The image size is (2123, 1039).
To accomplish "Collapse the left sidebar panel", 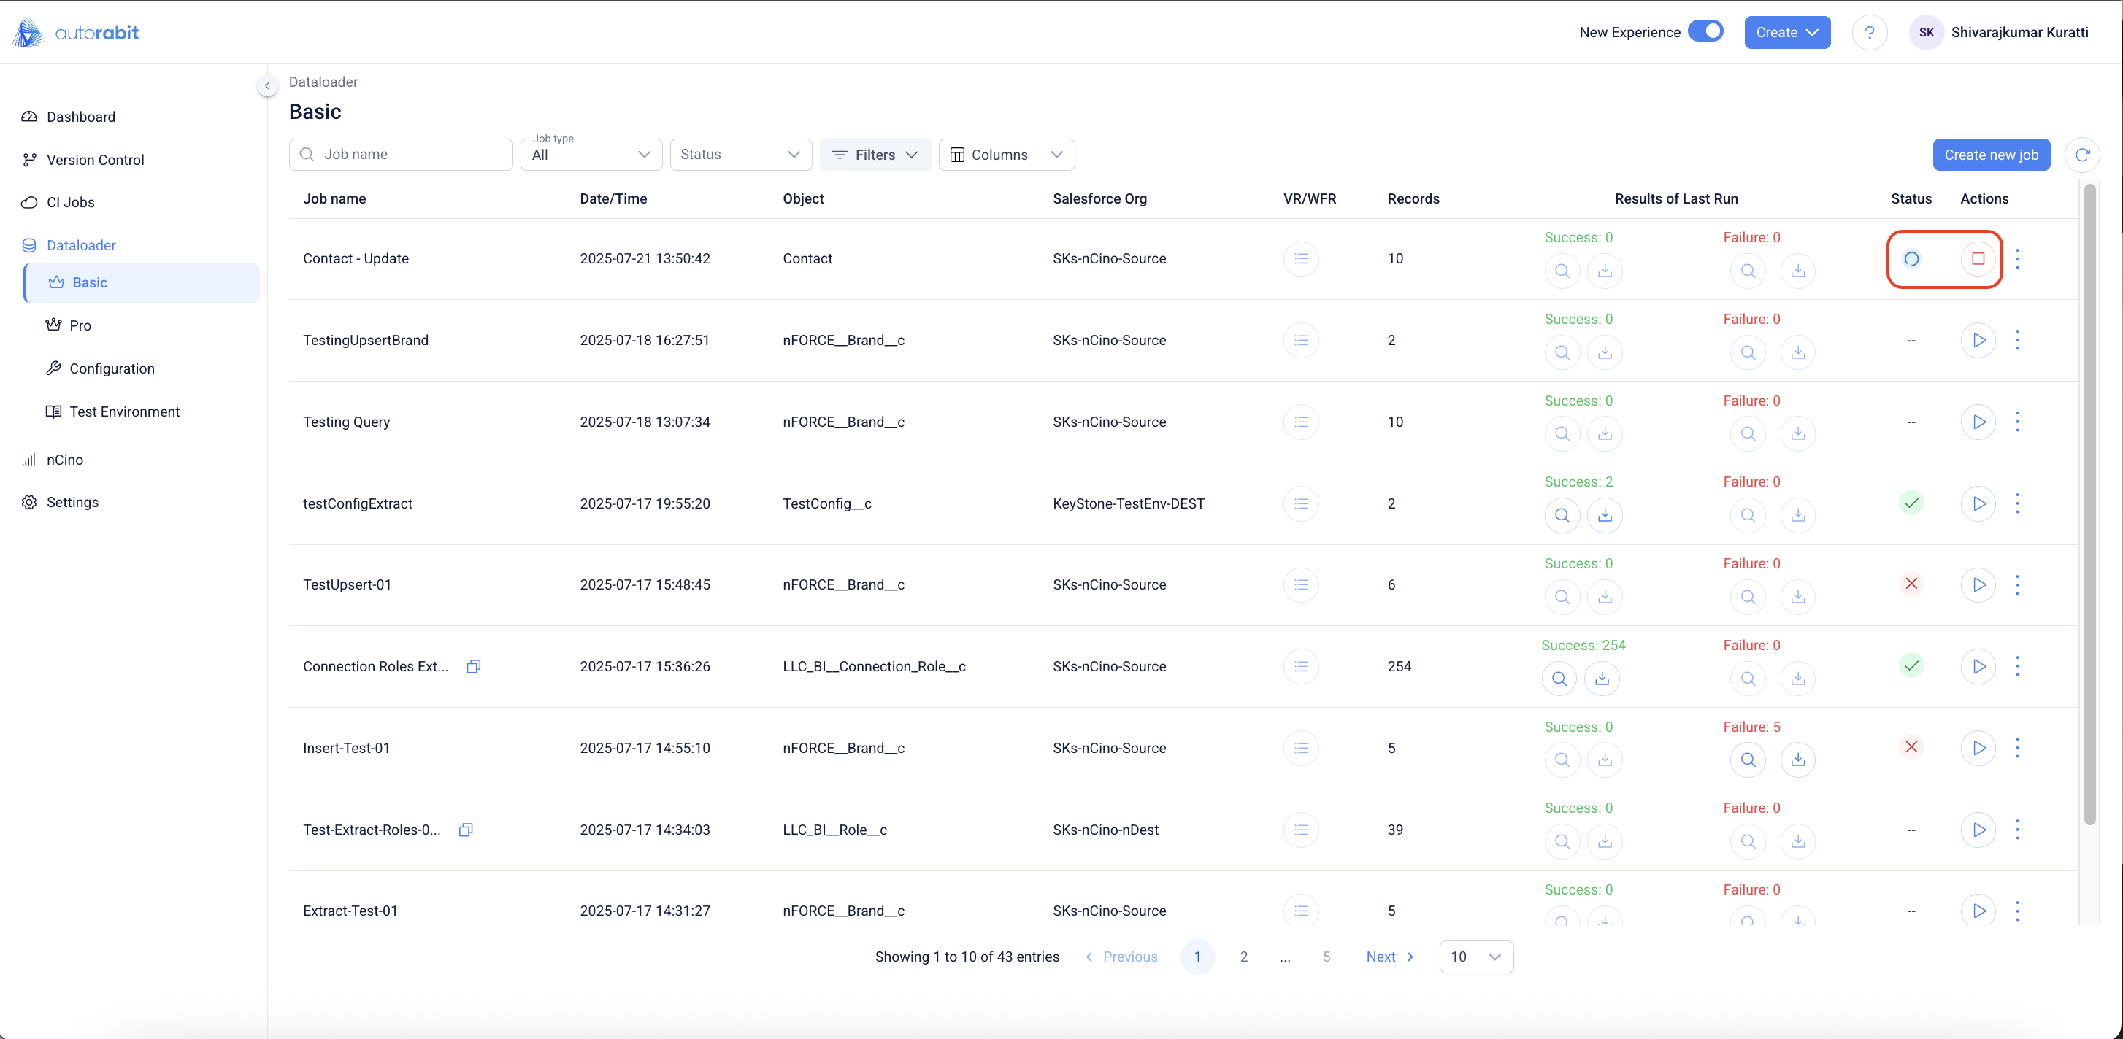I will coord(267,85).
